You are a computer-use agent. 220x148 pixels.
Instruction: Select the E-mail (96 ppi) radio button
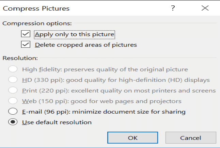tap(13, 111)
